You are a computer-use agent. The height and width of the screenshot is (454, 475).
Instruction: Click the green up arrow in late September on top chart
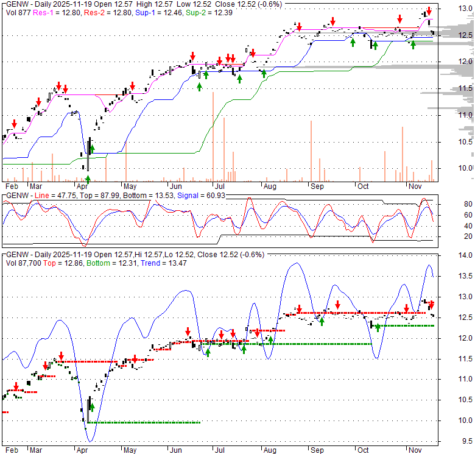coord(353,41)
